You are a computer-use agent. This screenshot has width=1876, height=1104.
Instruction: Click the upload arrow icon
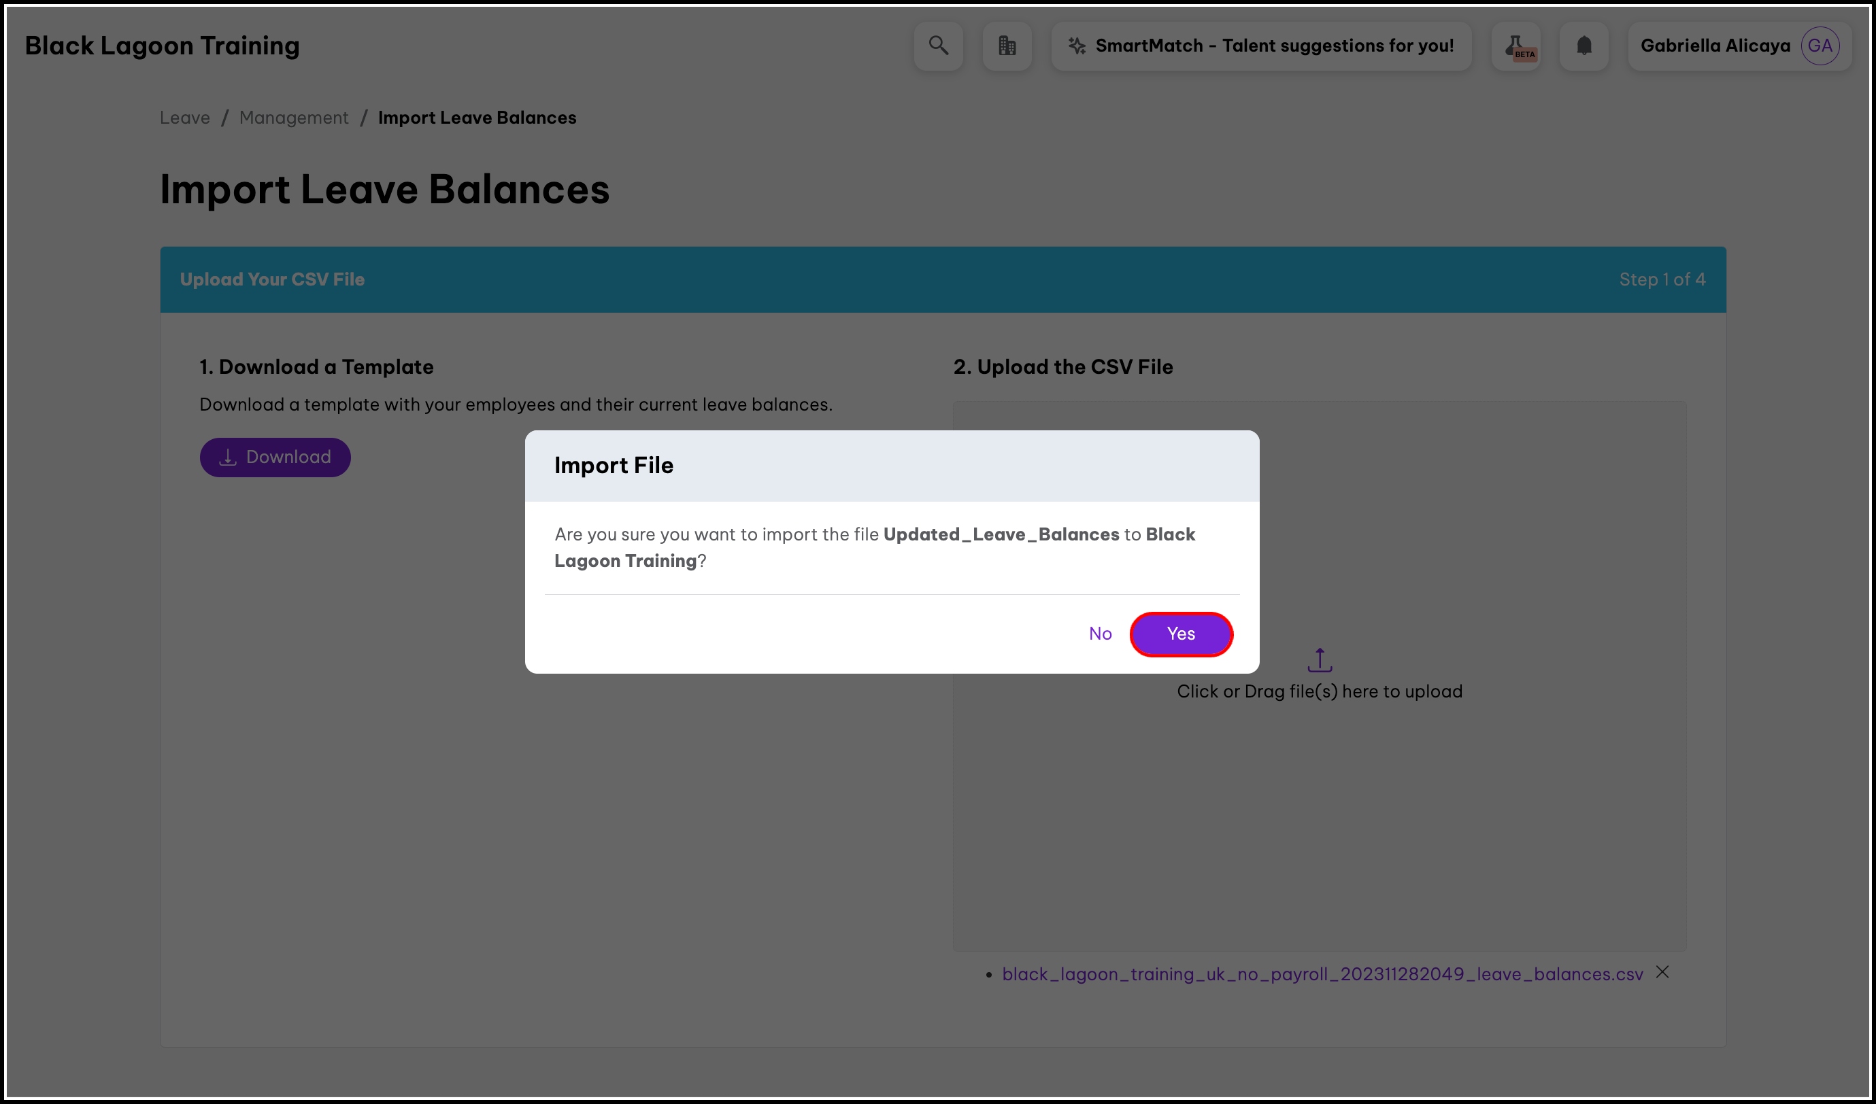[1319, 659]
